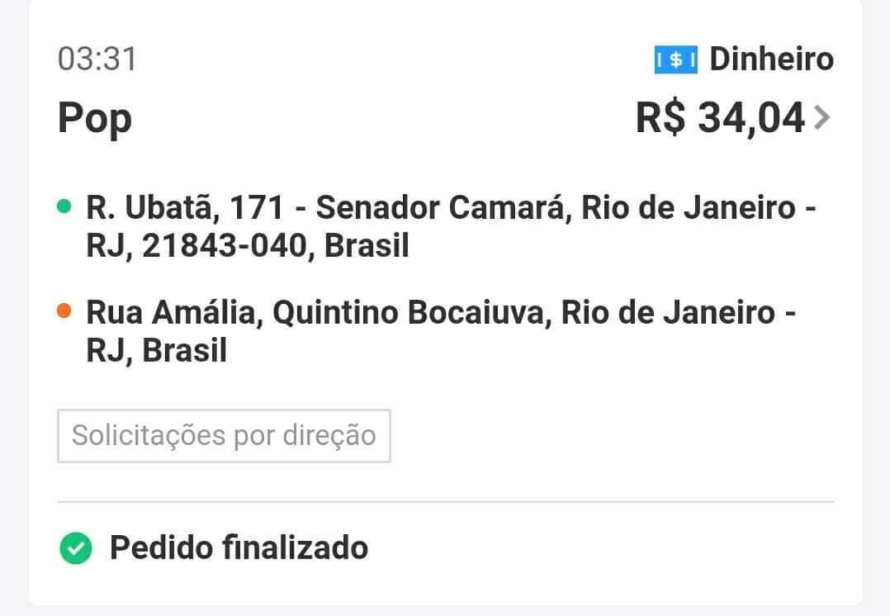890x616 pixels.
Task: Tap the green Pedido finalizado checkmark icon
Action: coord(76,548)
